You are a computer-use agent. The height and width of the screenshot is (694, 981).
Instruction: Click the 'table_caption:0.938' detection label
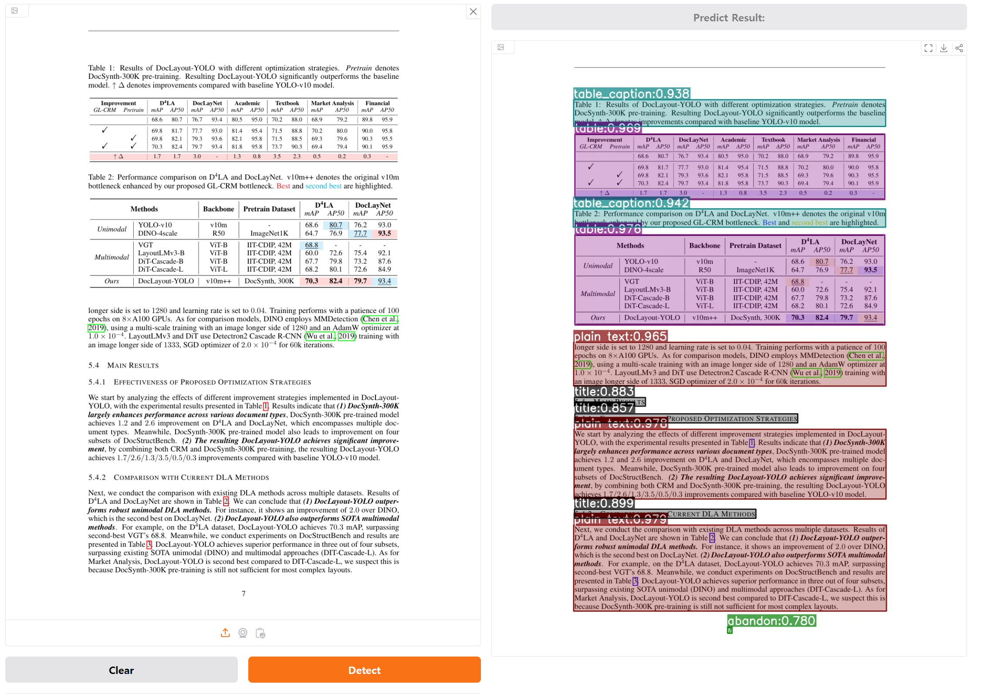[632, 94]
